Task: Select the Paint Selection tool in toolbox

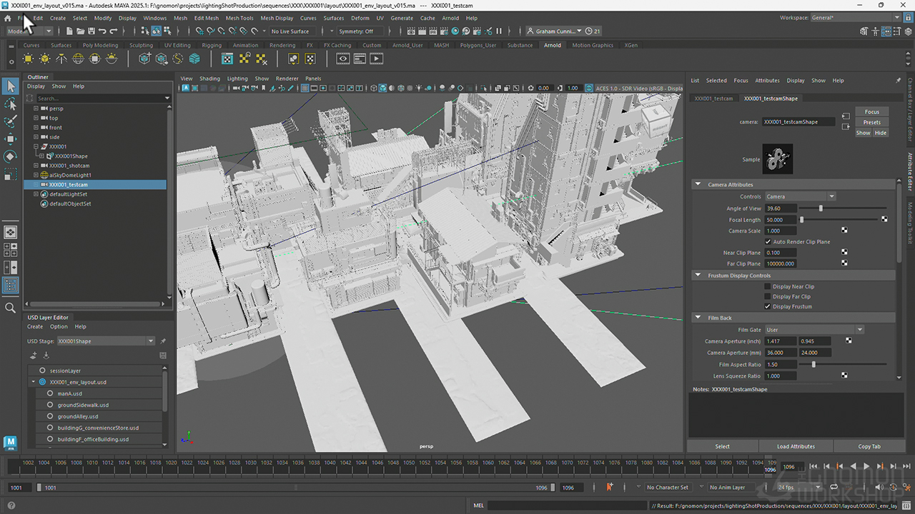Action: point(10,121)
